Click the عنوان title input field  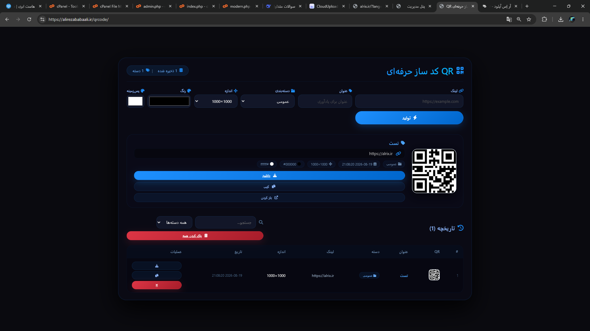click(325, 101)
